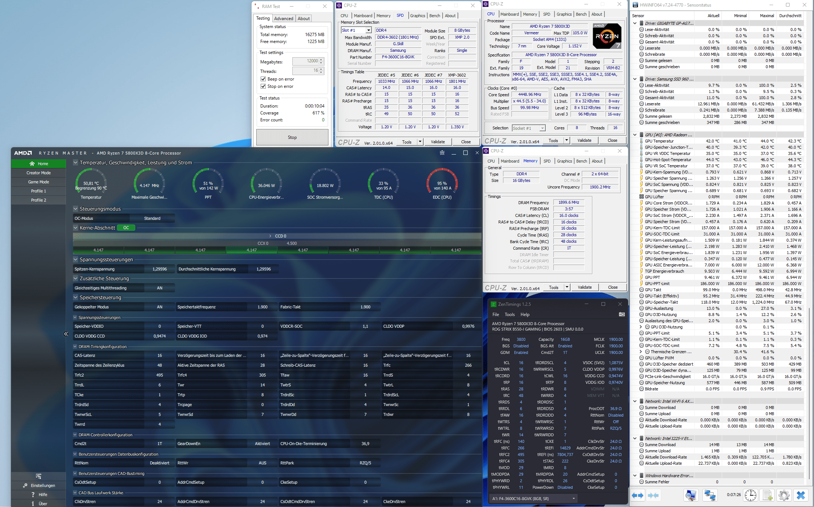Open the monitor with magnifier icon in HWiNFO
The width and height of the screenshot is (814, 507).
(x=691, y=495)
